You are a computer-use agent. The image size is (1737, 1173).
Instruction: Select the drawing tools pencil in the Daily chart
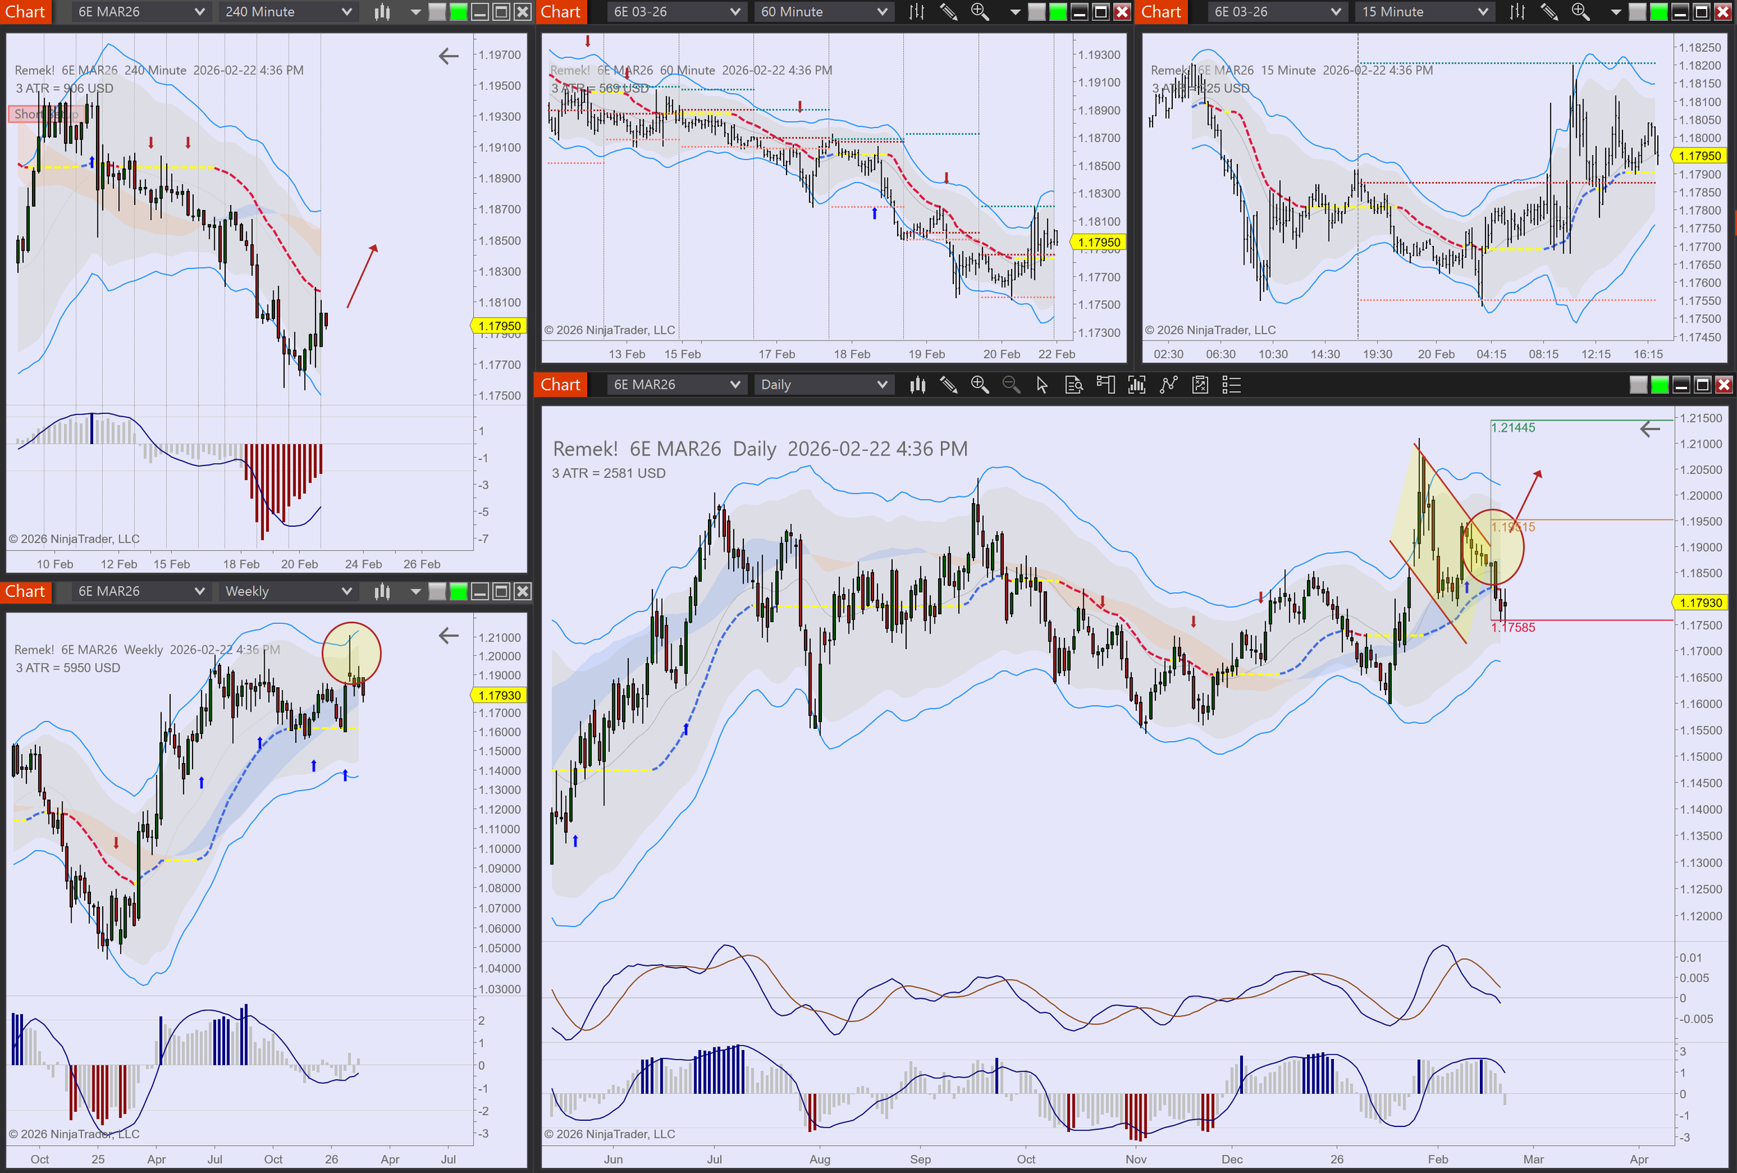pos(948,385)
